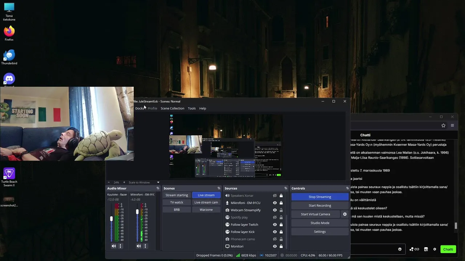
Task: Hide the Webcam Streamplify source
Action: click(275, 210)
